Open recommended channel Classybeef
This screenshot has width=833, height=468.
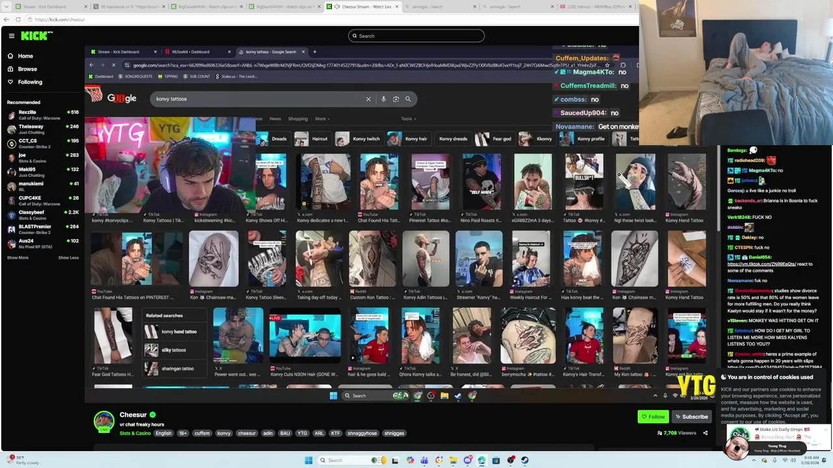tap(42, 215)
